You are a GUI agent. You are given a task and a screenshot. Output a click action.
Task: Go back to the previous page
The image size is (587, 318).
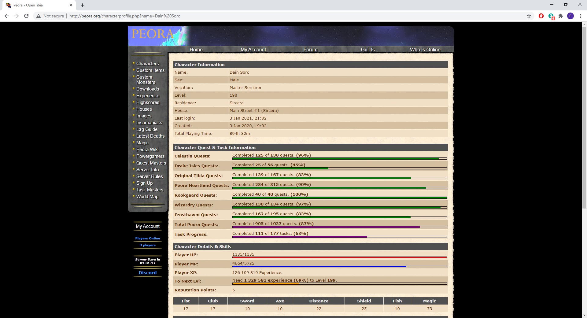pyautogui.click(x=7, y=16)
